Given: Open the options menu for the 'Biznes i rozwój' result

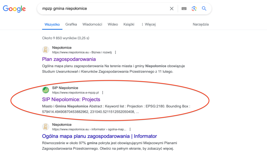Looking at the screenshot, I should click(x=116, y=52).
